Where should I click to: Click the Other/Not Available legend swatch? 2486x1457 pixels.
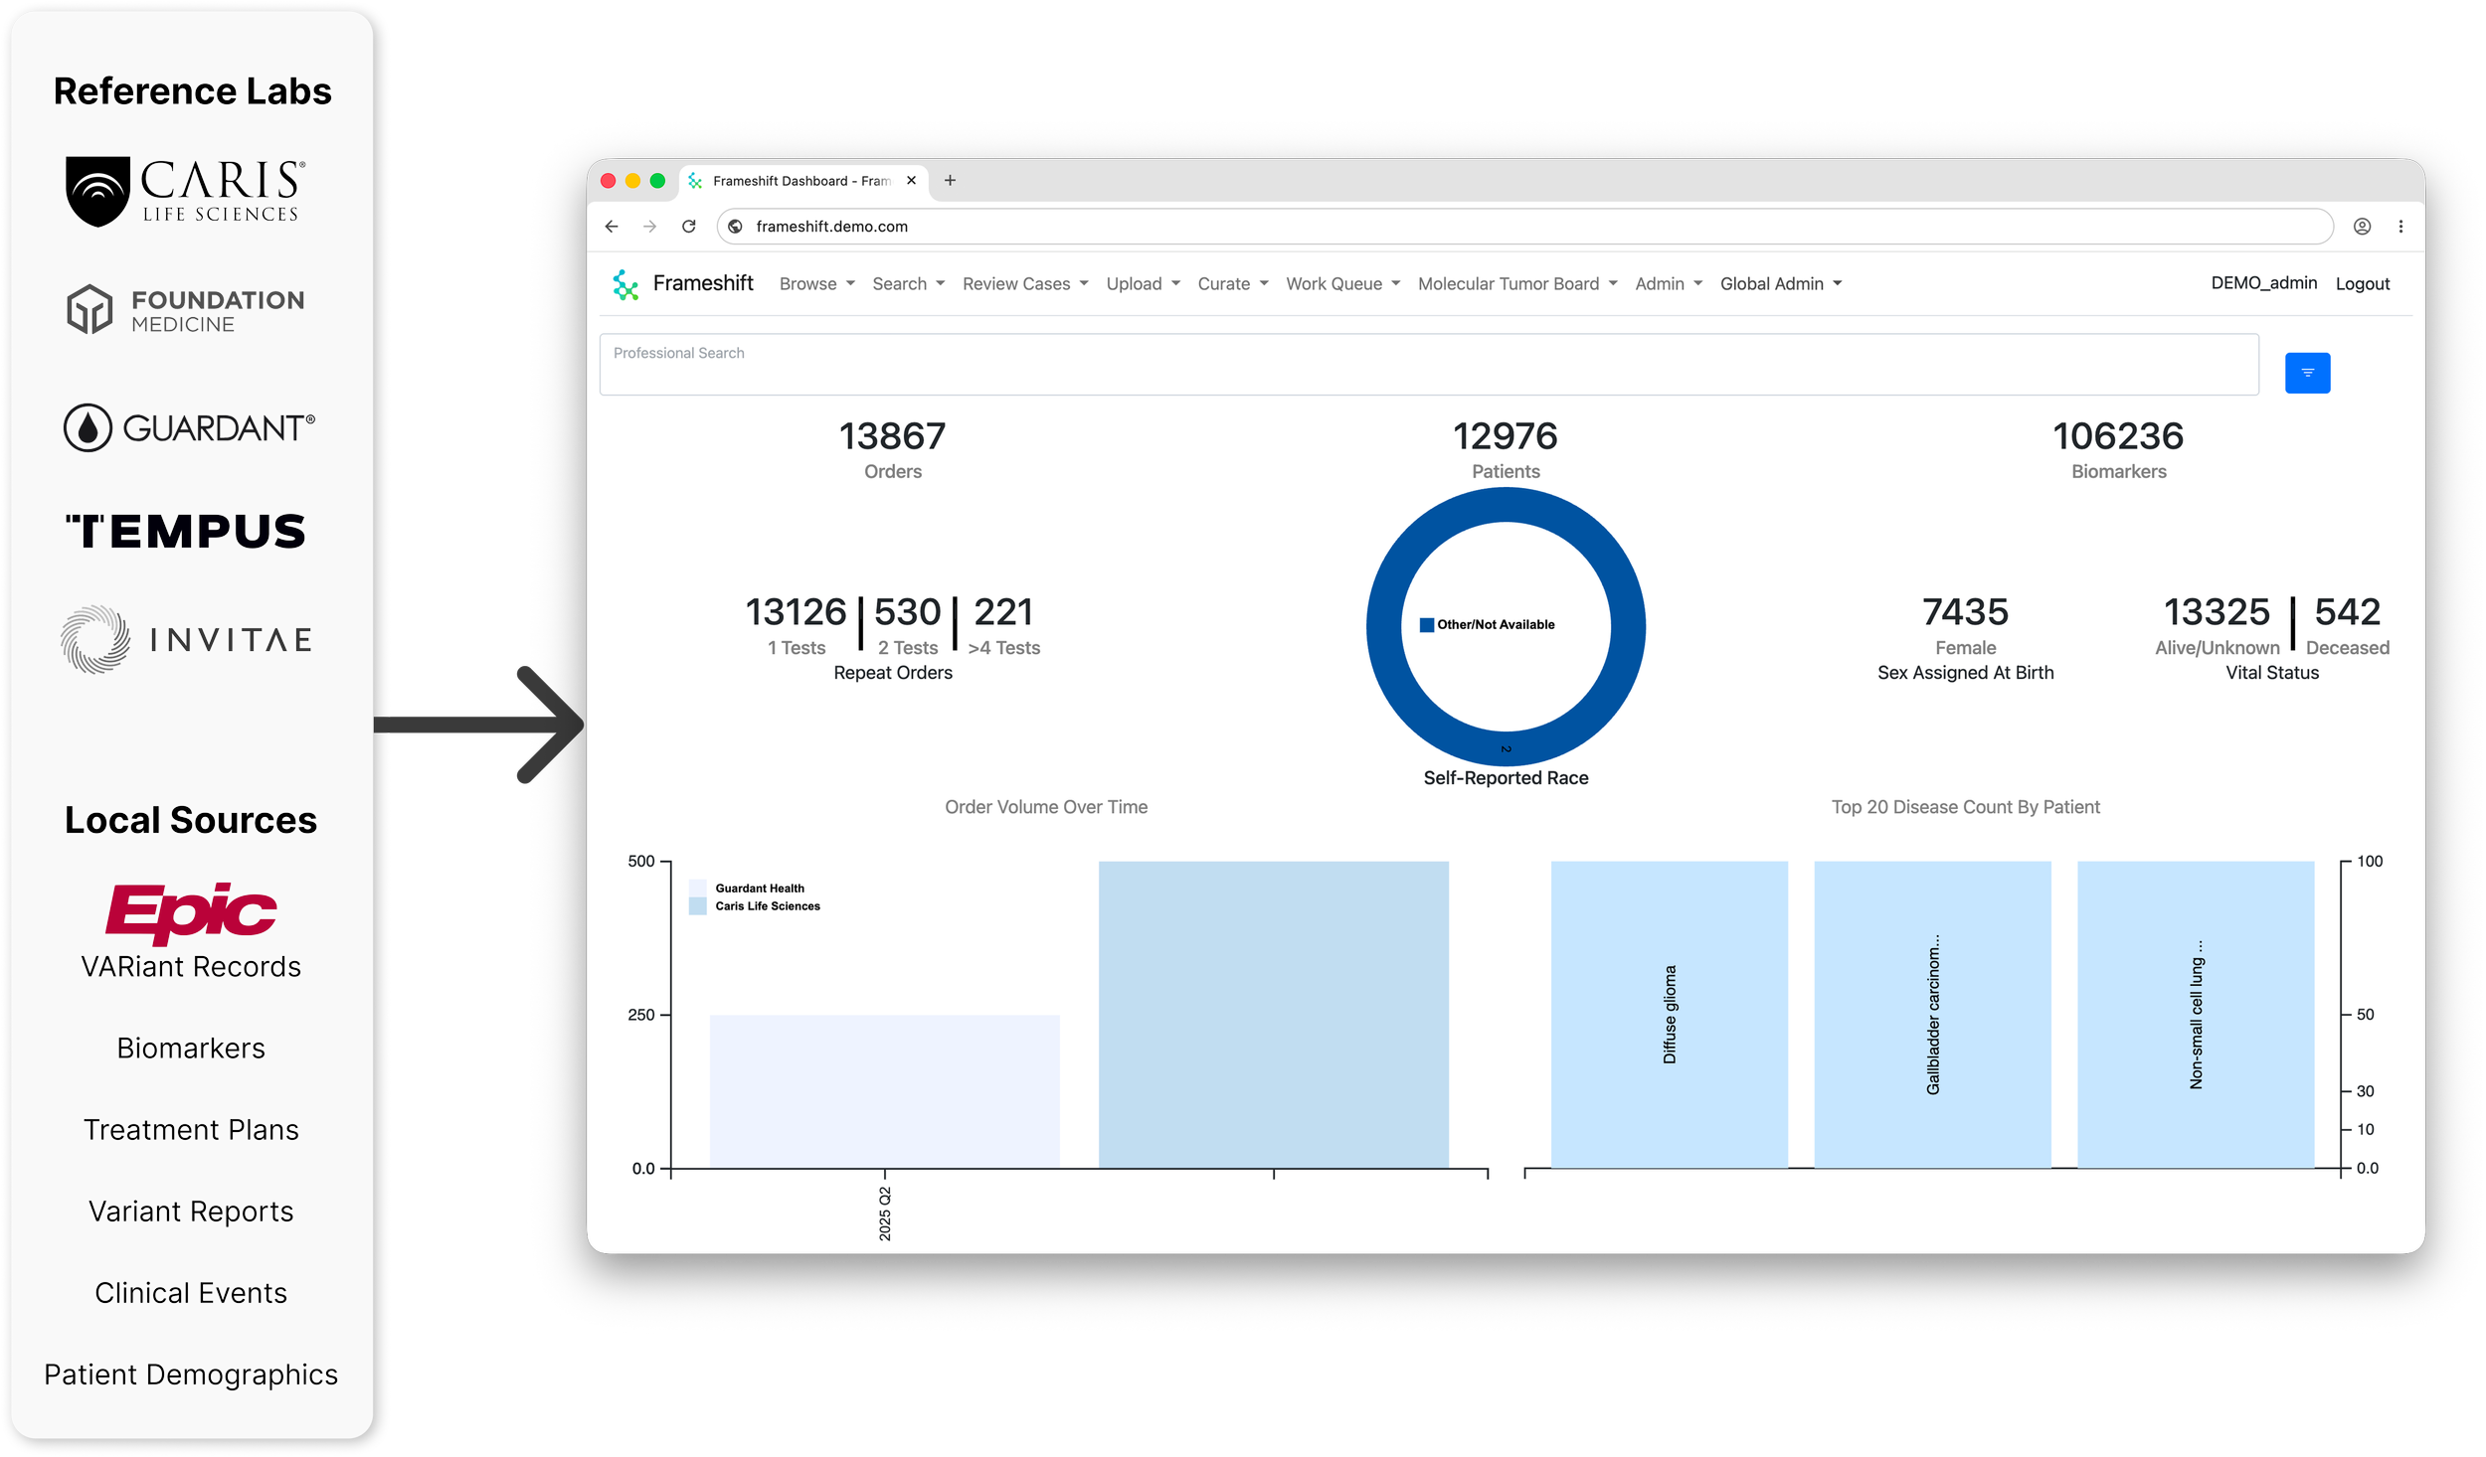(1427, 625)
